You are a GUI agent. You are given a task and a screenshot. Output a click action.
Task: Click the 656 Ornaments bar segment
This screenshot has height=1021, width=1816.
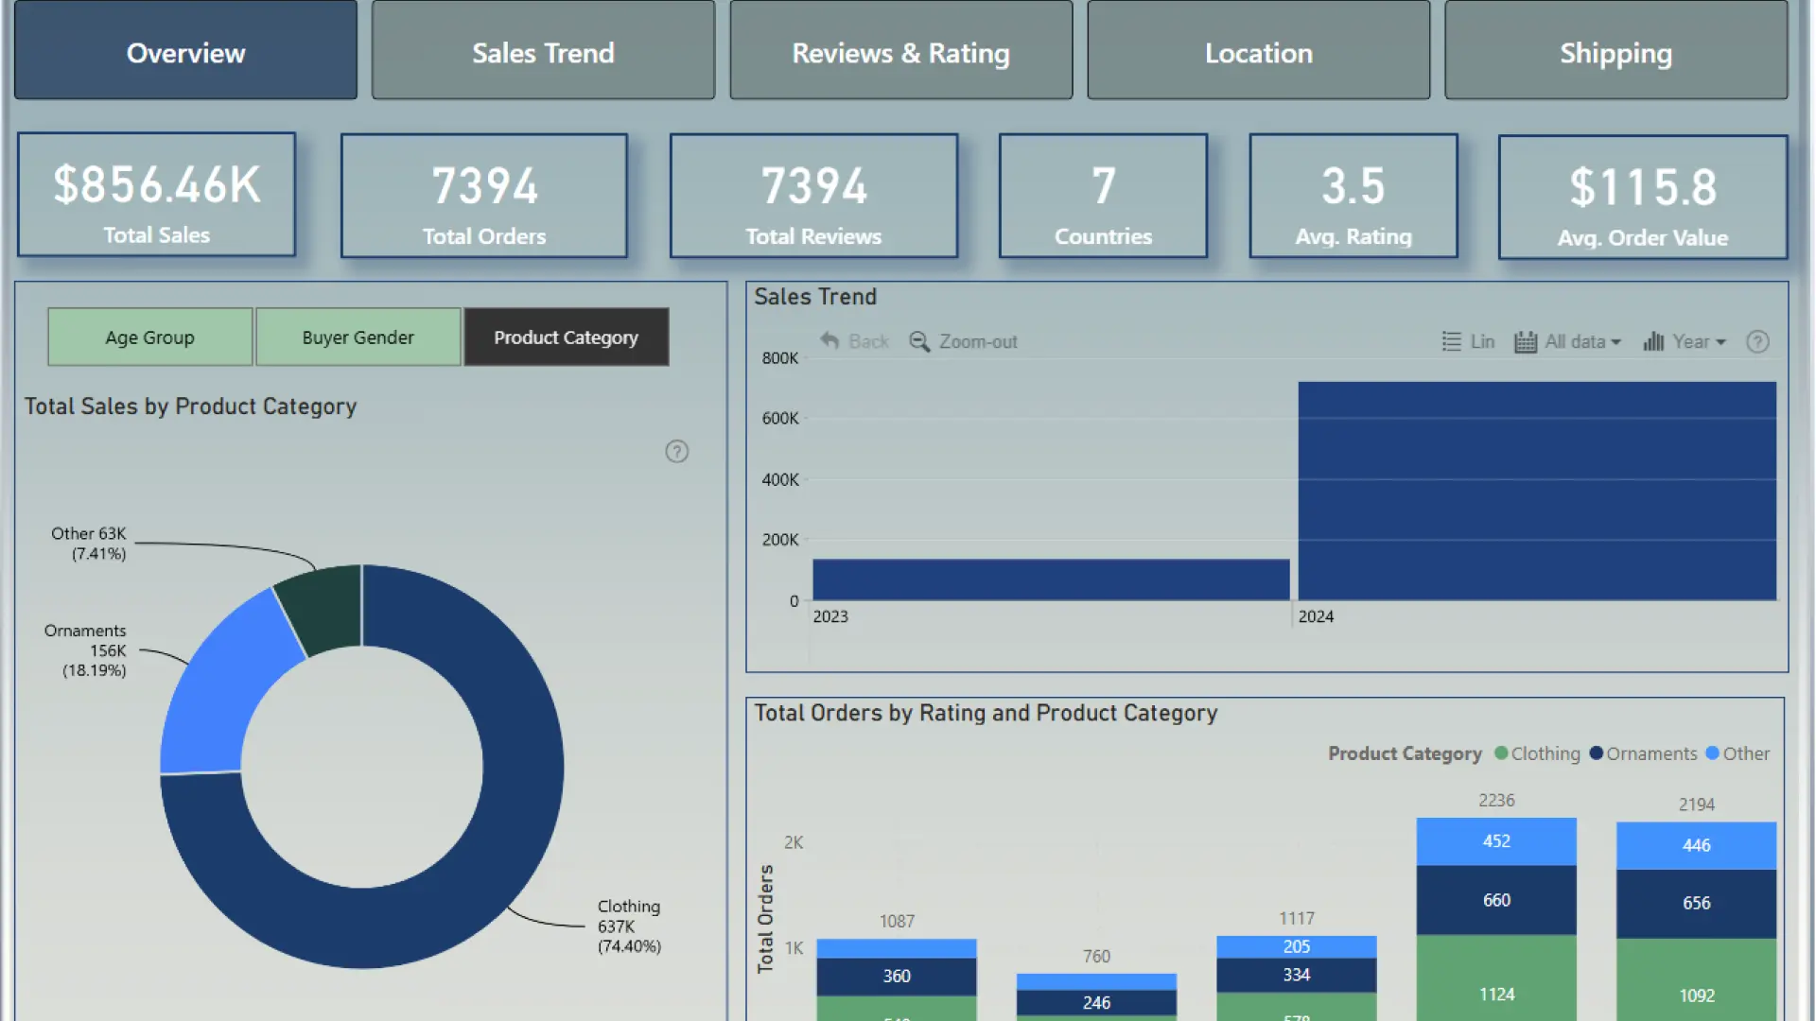1696,903
